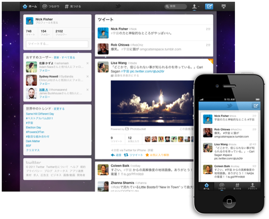Open trend BSF
The width and height of the screenshot is (269, 219).
click(29, 145)
